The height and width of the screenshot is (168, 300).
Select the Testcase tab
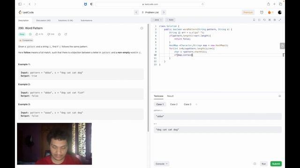point(158,96)
